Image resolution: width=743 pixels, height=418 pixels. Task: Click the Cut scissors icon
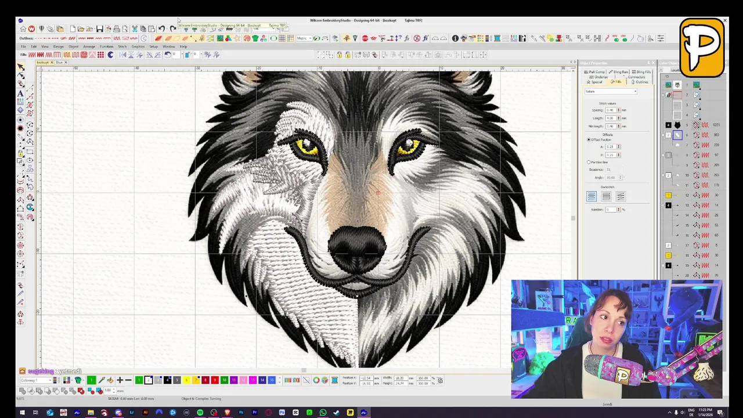pyautogui.click(x=135, y=29)
